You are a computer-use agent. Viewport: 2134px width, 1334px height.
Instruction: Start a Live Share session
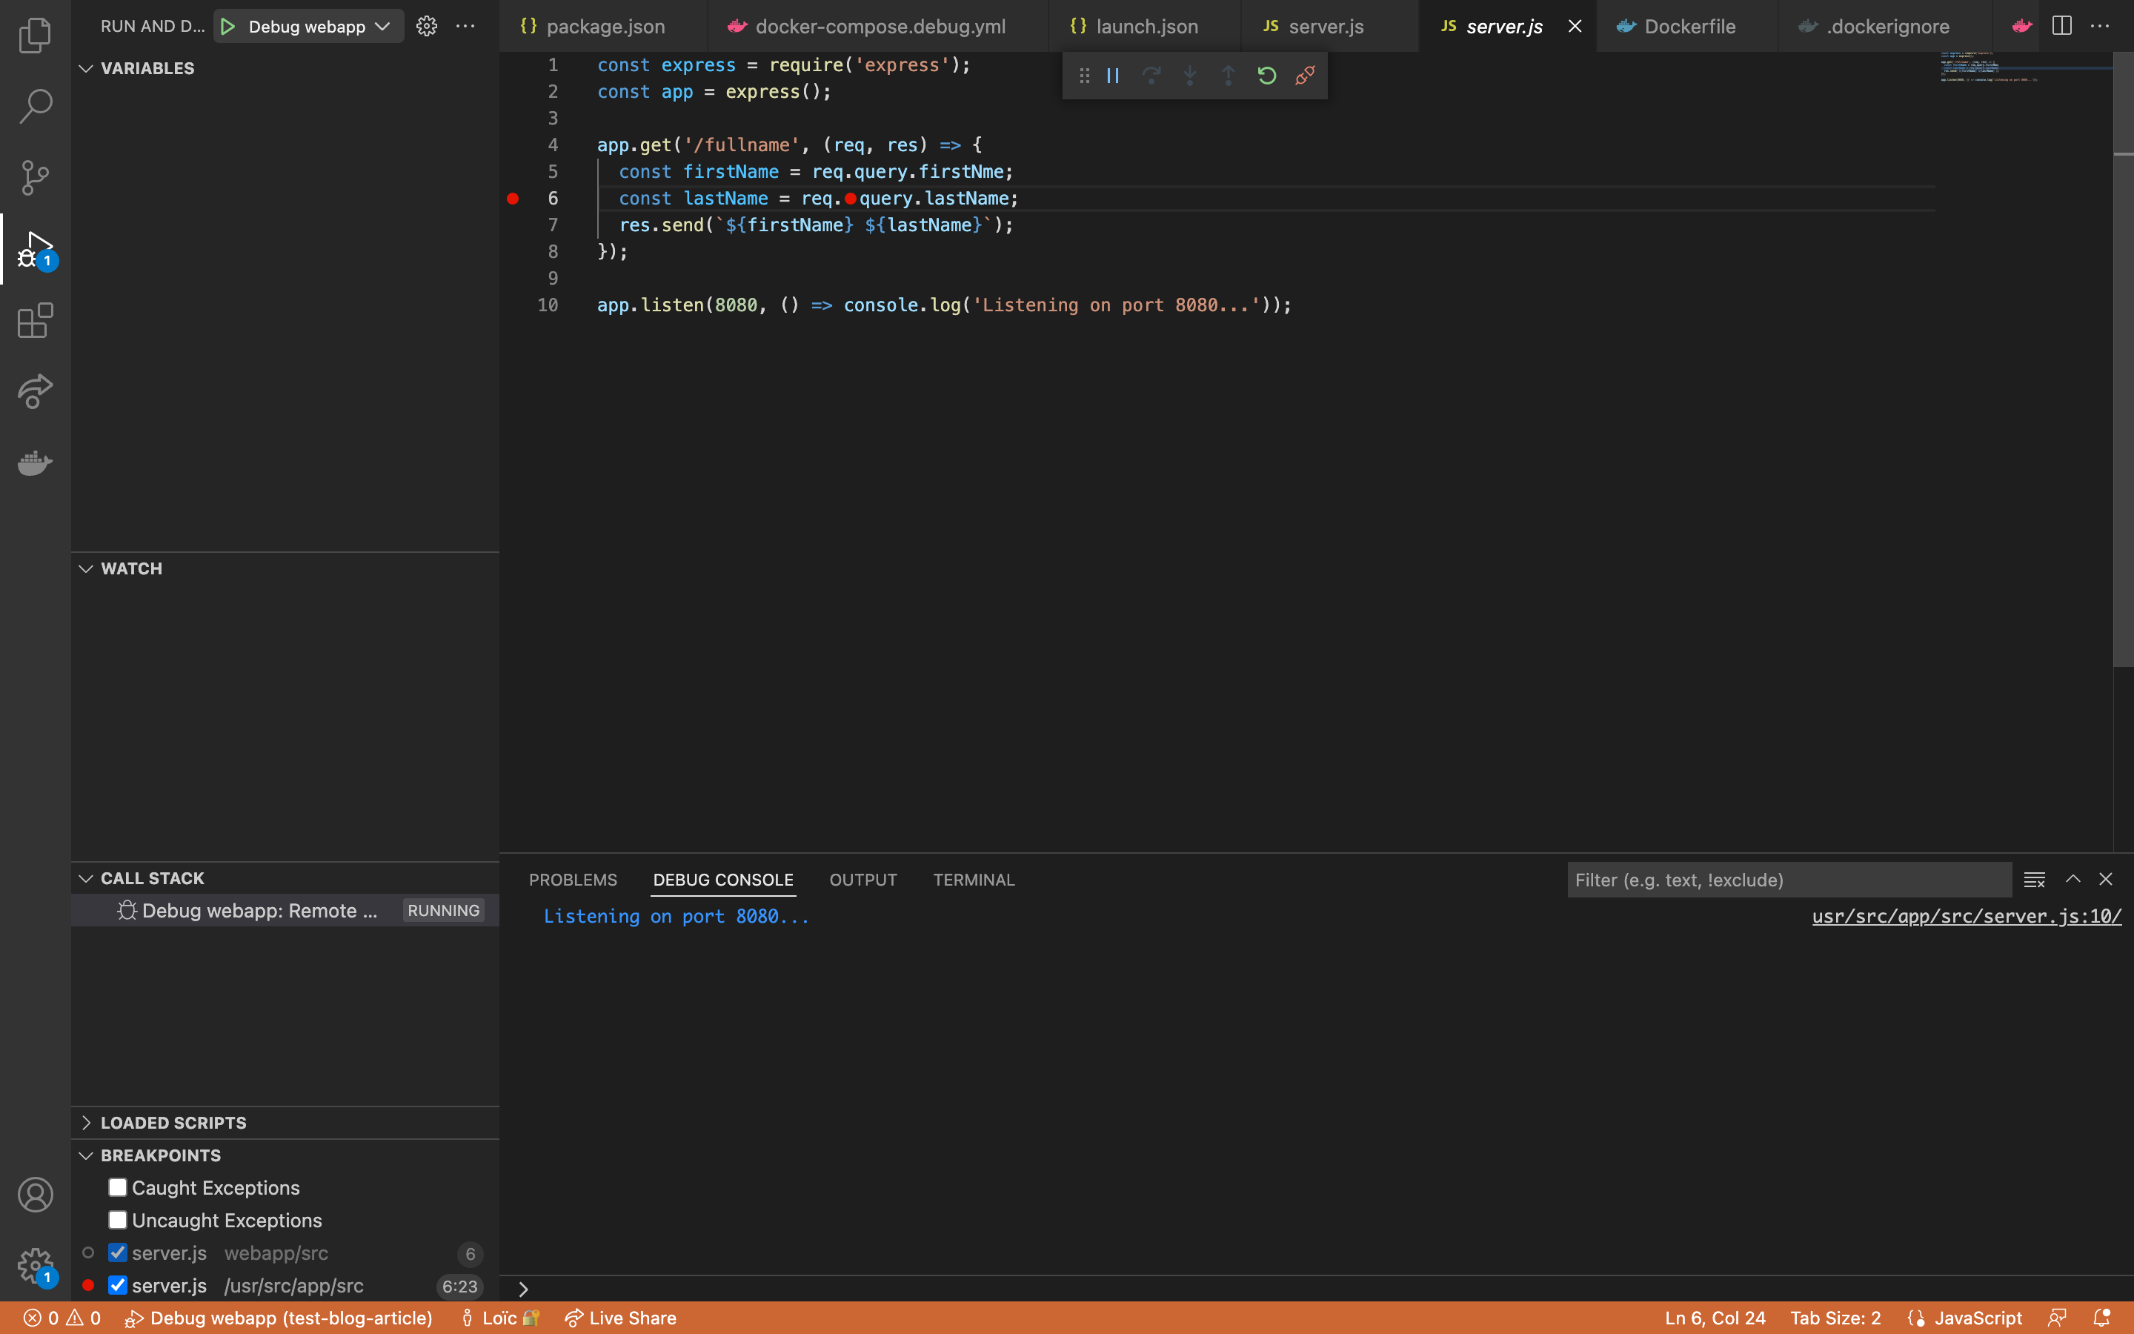(620, 1317)
